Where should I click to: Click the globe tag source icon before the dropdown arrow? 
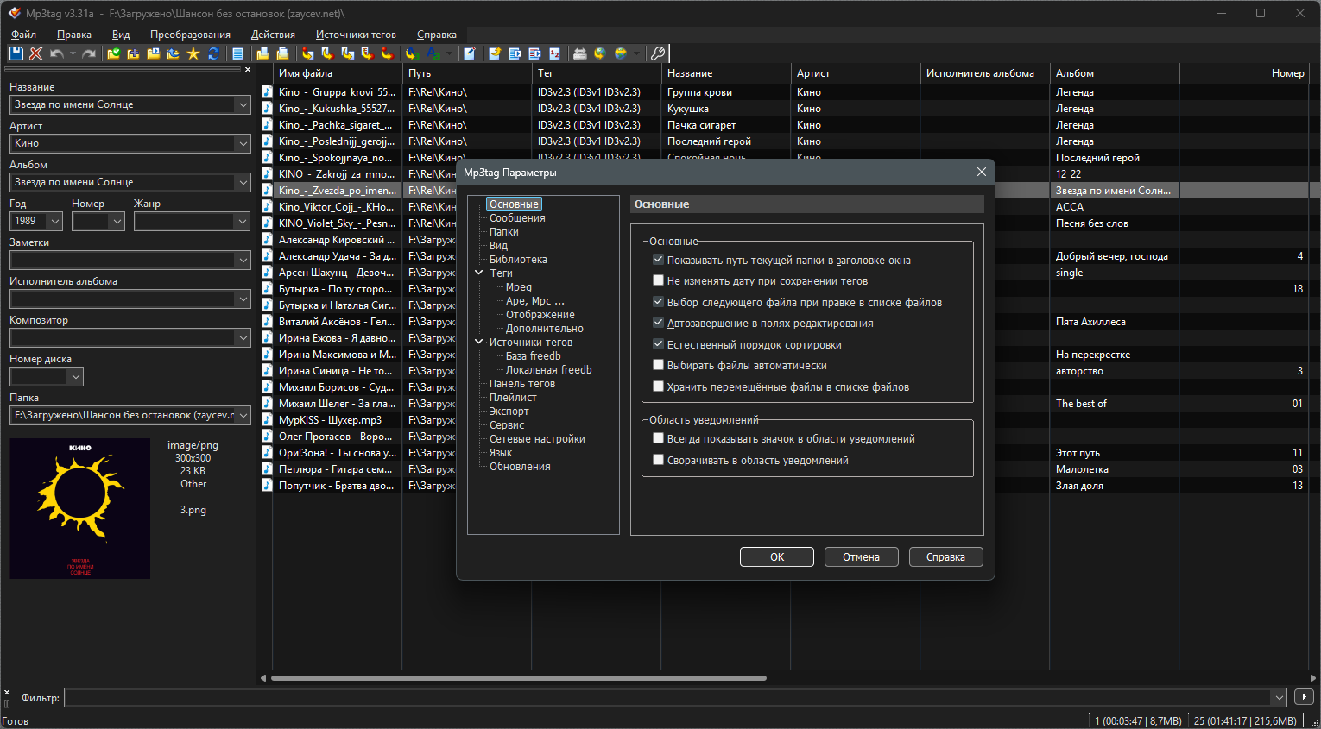click(620, 53)
